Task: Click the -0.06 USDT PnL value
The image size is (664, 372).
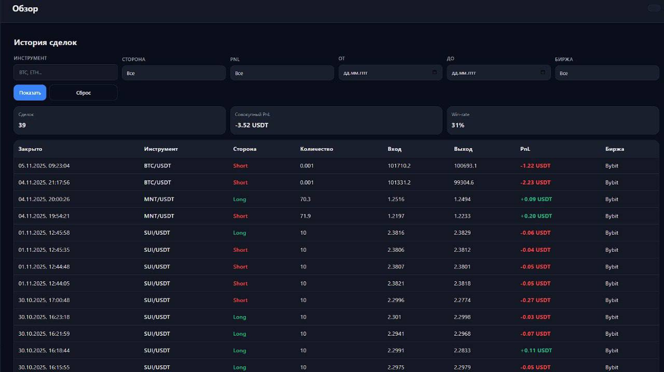Action: [x=535, y=233]
